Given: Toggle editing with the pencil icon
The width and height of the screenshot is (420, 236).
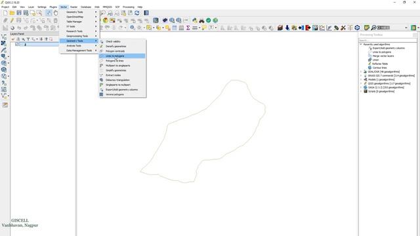Looking at the screenshot, I should [x=12, y=20].
